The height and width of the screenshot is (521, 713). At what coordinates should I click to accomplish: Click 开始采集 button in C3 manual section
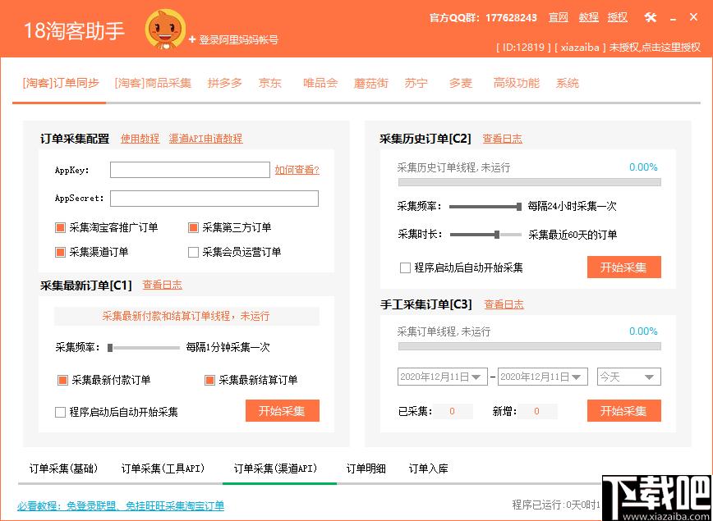pyautogui.click(x=624, y=410)
